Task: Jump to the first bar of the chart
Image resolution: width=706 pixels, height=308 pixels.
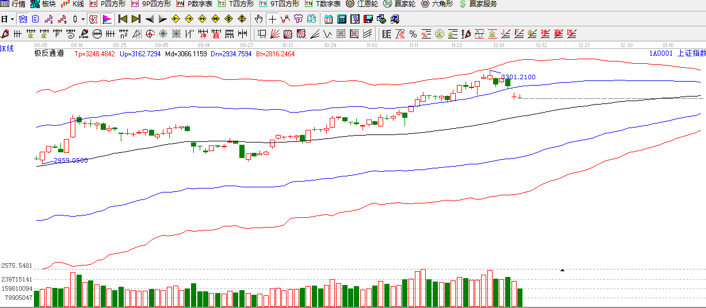Action: click(123, 19)
